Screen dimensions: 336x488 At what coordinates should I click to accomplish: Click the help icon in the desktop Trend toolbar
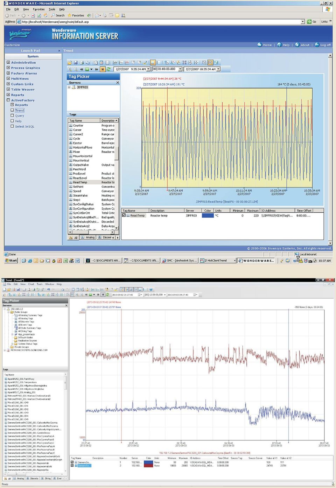(x=151, y=290)
